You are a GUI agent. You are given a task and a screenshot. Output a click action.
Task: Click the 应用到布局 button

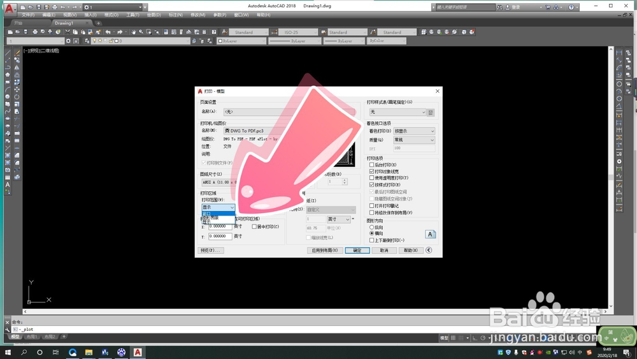[x=325, y=251]
